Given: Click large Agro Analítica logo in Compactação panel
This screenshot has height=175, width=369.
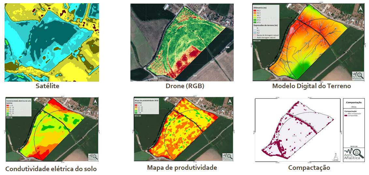Looking at the screenshot, I should point(354,154).
